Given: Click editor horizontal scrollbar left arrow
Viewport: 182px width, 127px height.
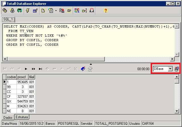Looking at the screenshot, I should pos(5,59).
